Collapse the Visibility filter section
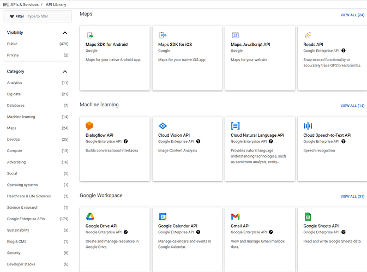This screenshot has height=272, width=367. click(65, 33)
